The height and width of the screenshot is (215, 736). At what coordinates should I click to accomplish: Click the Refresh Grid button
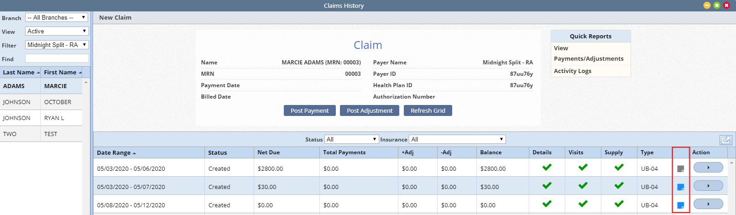[x=428, y=111]
